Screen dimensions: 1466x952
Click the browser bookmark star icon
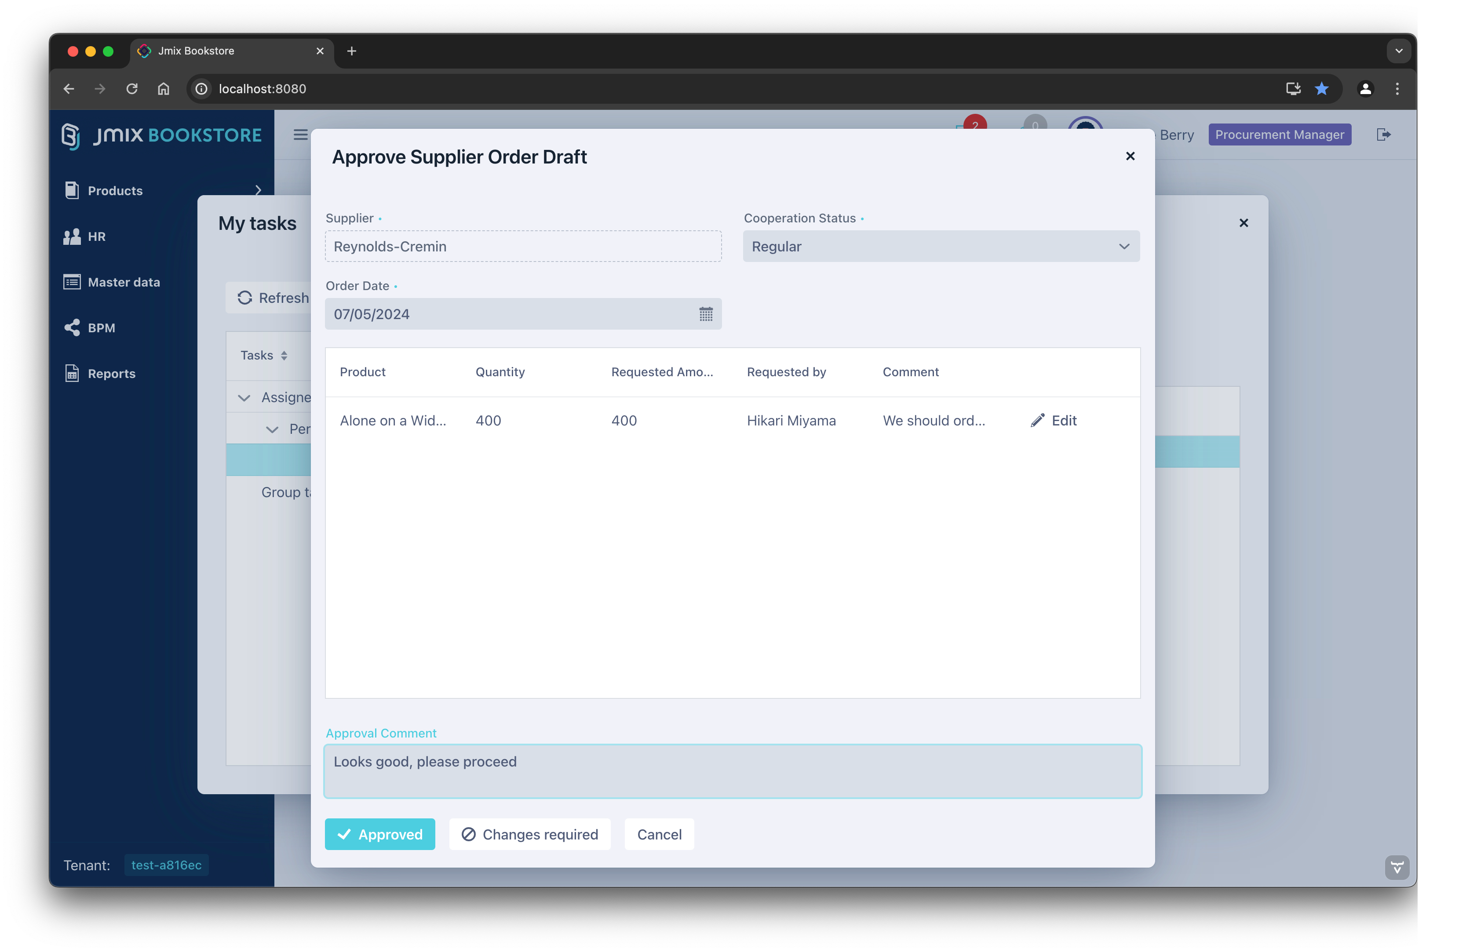pos(1321,89)
